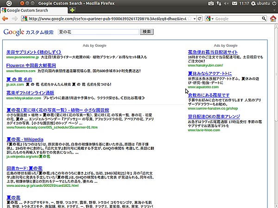Close the Firefox window with the red button

[x=22, y=3]
